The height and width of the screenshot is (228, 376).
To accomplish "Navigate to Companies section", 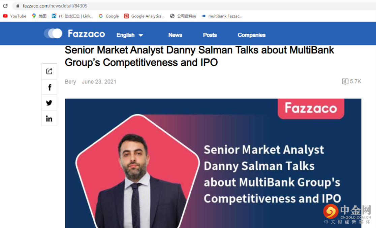I will (252, 35).
